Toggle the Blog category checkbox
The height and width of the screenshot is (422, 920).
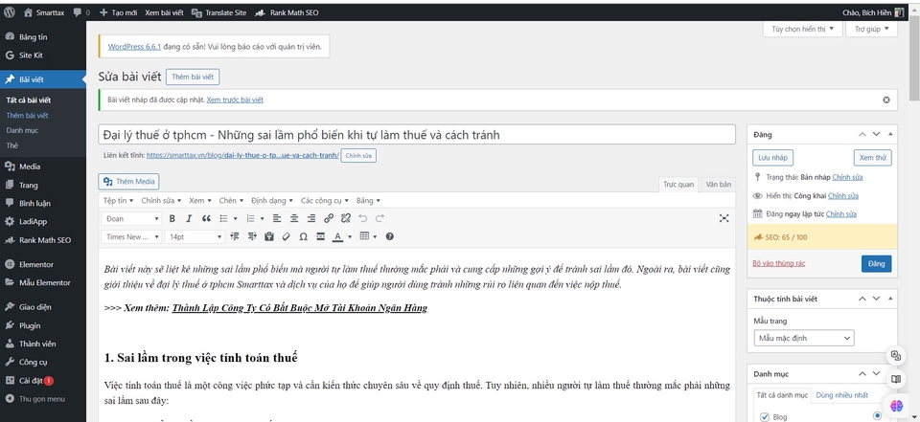click(x=764, y=416)
